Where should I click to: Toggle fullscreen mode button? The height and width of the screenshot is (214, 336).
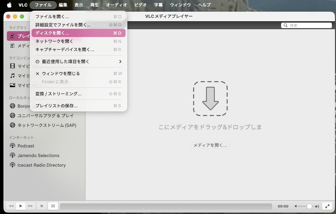327,206
